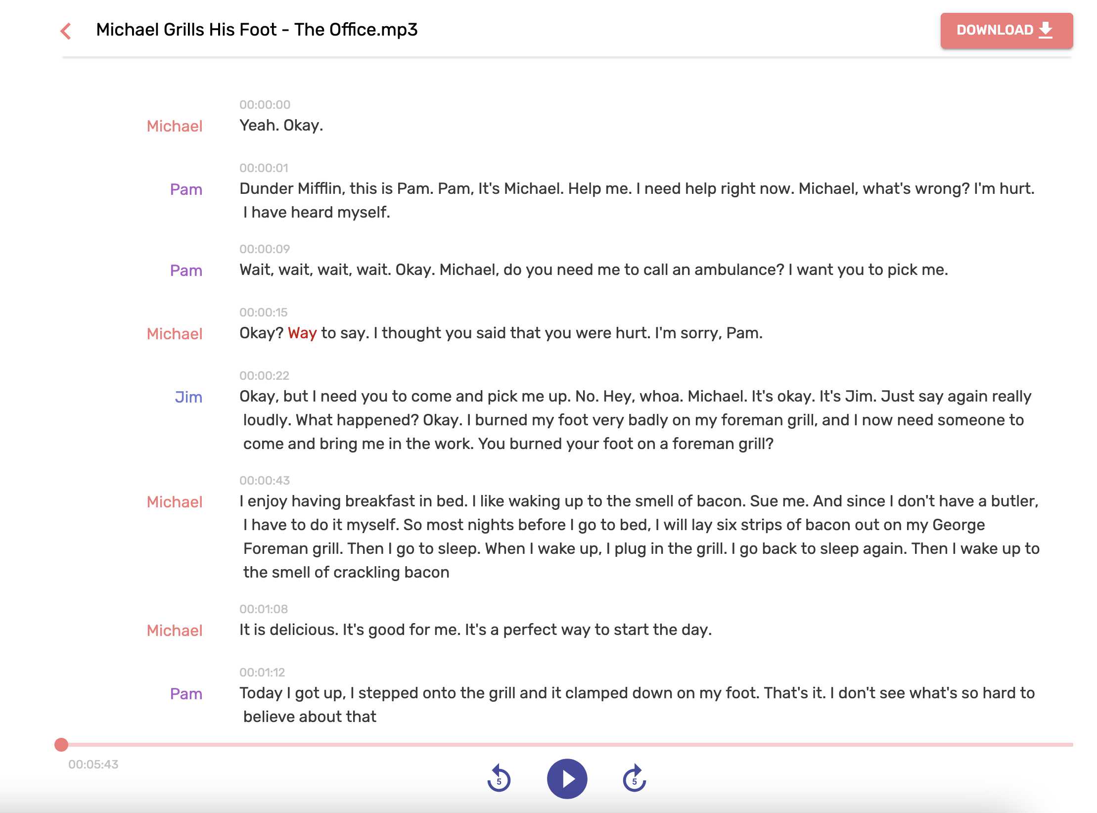Image resolution: width=1097 pixels, height=813 pixels.
Task: Click the Pam label at 00:00:09
Action: pos(186,271)
